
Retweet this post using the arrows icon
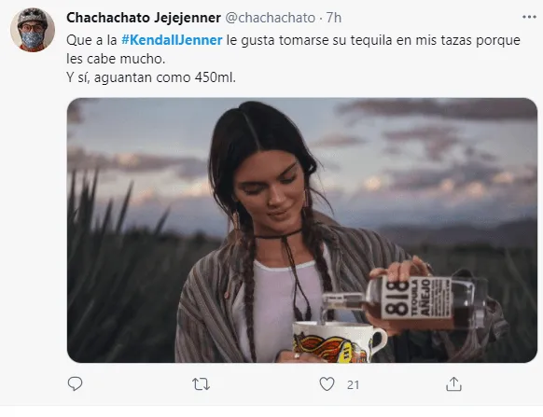pyautogui.click(x=201, y=384)
